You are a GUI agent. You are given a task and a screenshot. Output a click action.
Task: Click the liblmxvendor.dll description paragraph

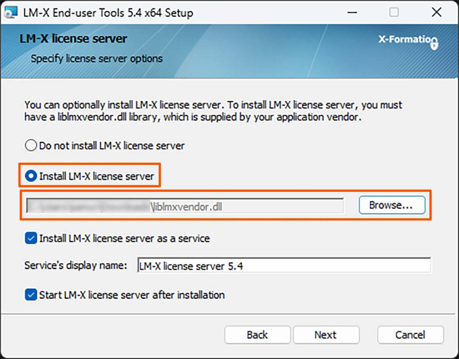pos(213,111)
